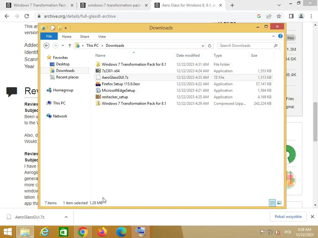318x238 pixels.
Task: Open Explorer help question mark icon
Action: [280, 36]
